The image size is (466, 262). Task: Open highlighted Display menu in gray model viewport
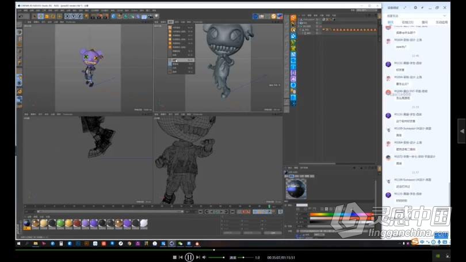171,22
